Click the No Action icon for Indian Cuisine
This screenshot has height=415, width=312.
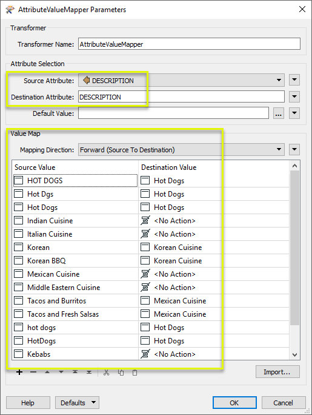click(145, 220)
